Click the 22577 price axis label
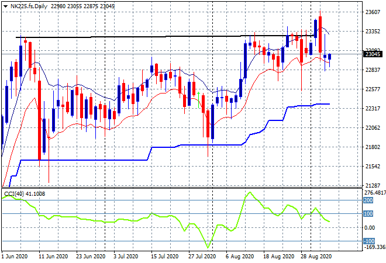The height and width of the screenshot is (263, 386). (373, 89)
